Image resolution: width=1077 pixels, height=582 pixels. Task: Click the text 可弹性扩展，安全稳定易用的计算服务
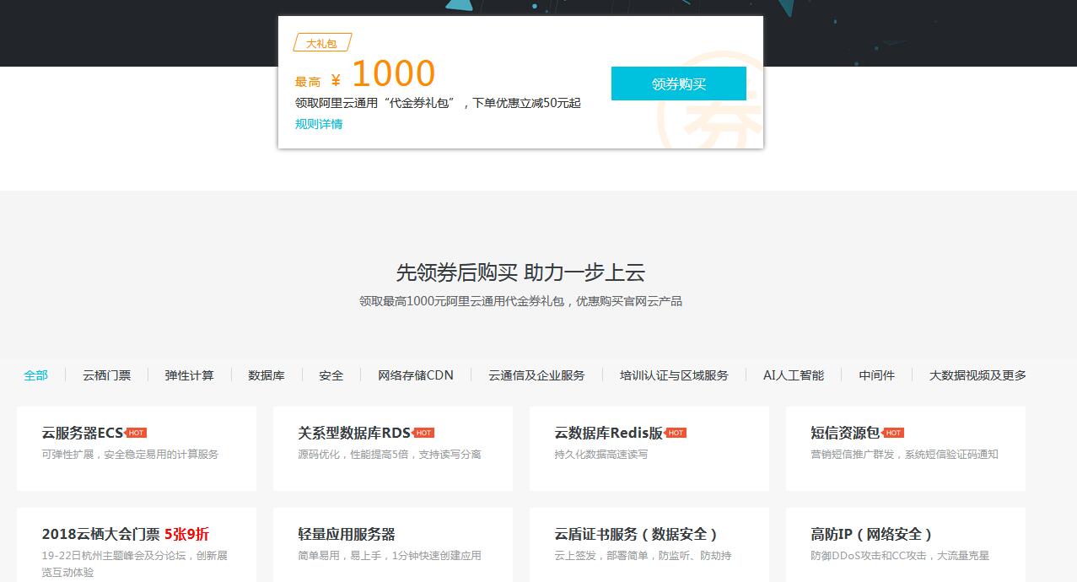[130, 454]
